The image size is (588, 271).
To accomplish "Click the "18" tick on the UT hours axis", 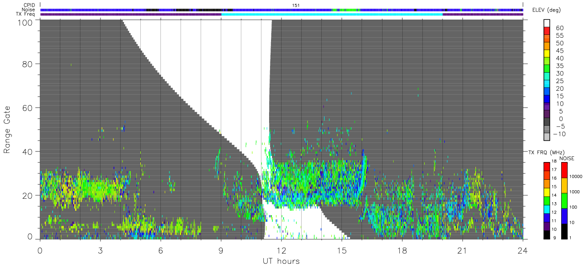I will coord(402,250).
